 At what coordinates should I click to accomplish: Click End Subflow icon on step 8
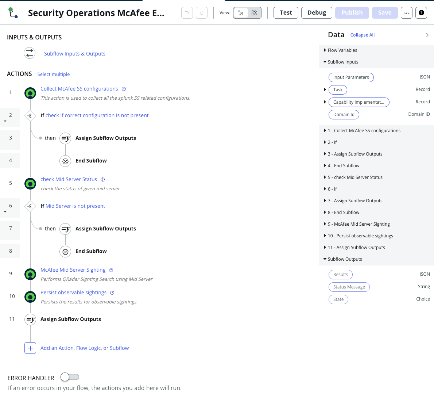[65, 251]
